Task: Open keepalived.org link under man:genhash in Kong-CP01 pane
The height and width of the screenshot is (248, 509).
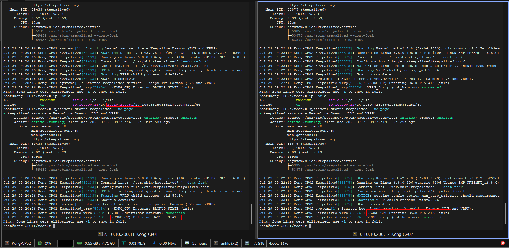Action: tap(55, 139)
